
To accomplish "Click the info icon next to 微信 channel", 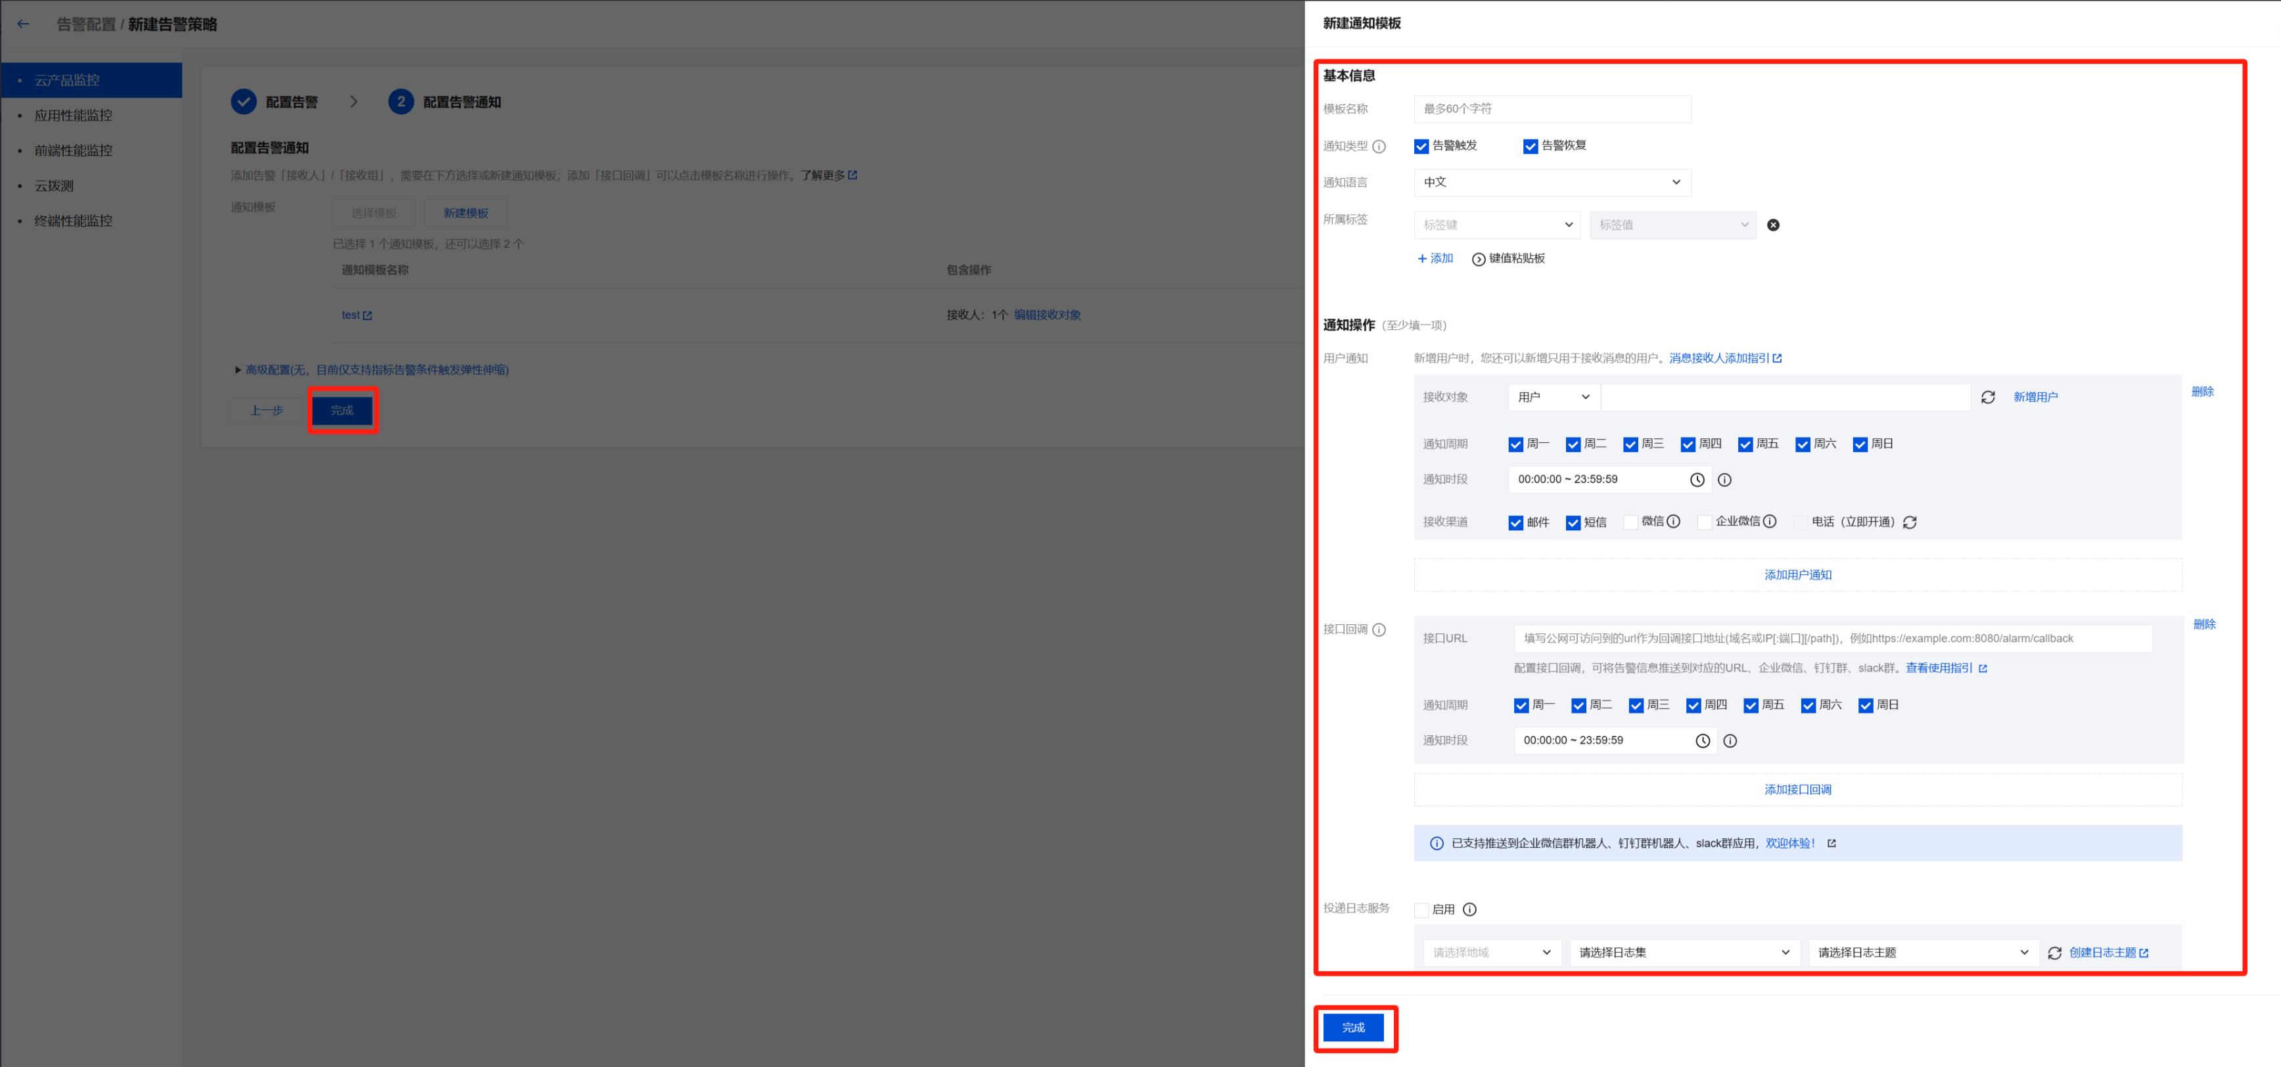I will [x=1674, y=522].
